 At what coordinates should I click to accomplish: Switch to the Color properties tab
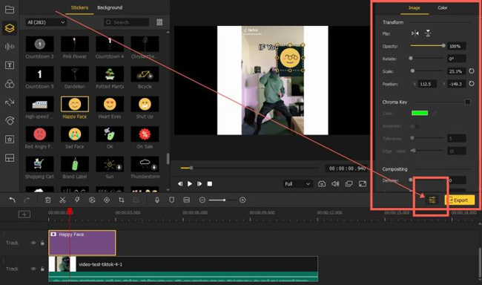443,7
